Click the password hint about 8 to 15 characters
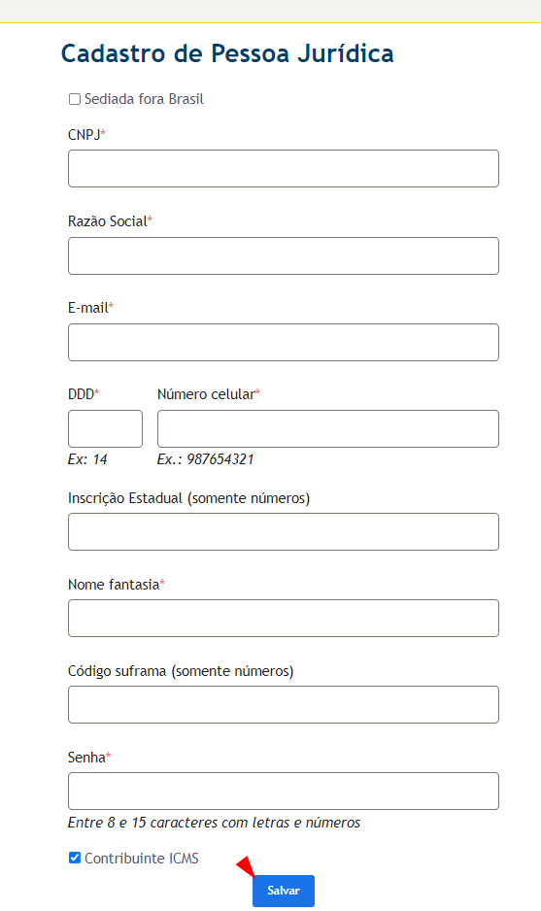The height and width of the screenshot is (911, 541). [x=214, y=823]
